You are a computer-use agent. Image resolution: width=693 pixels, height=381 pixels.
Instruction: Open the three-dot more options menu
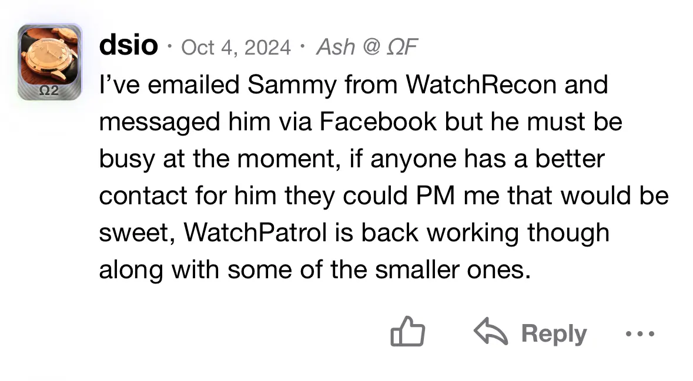640,333
